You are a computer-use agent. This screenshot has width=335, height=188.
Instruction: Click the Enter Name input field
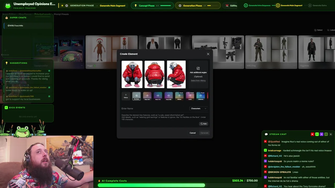tap(154, 108)
